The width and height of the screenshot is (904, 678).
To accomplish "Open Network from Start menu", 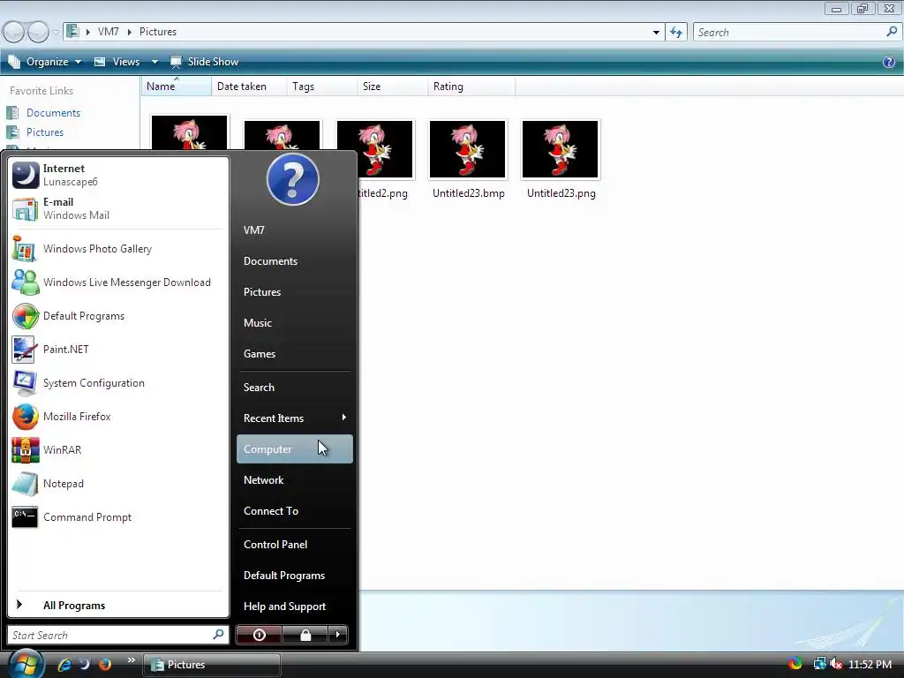I will pyautogui.click(x=294, y=480).
